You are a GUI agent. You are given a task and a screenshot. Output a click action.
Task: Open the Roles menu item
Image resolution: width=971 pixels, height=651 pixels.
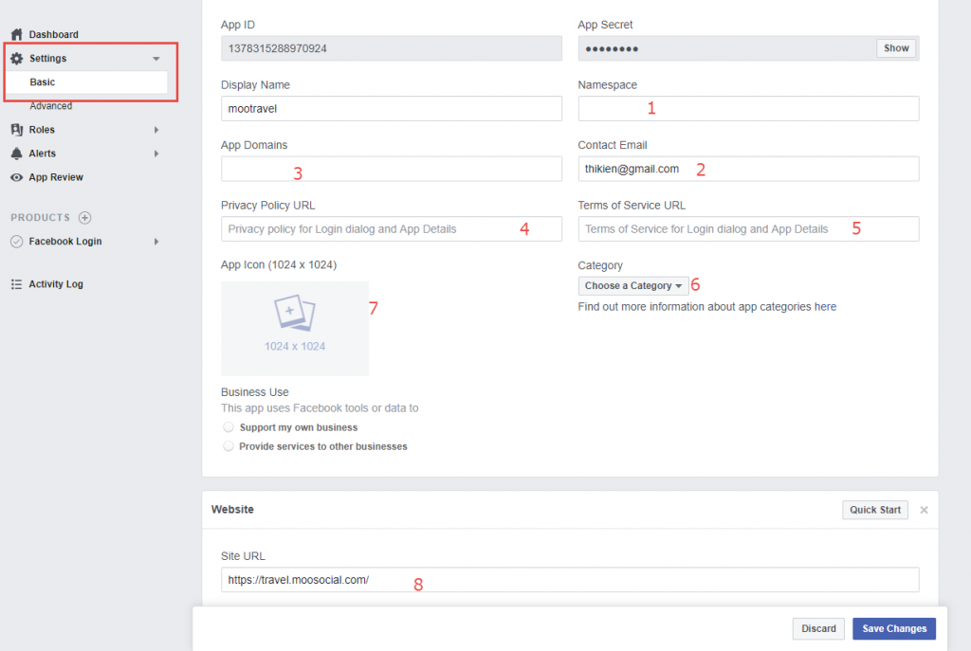pyautogui.click(x=42, y=129)
